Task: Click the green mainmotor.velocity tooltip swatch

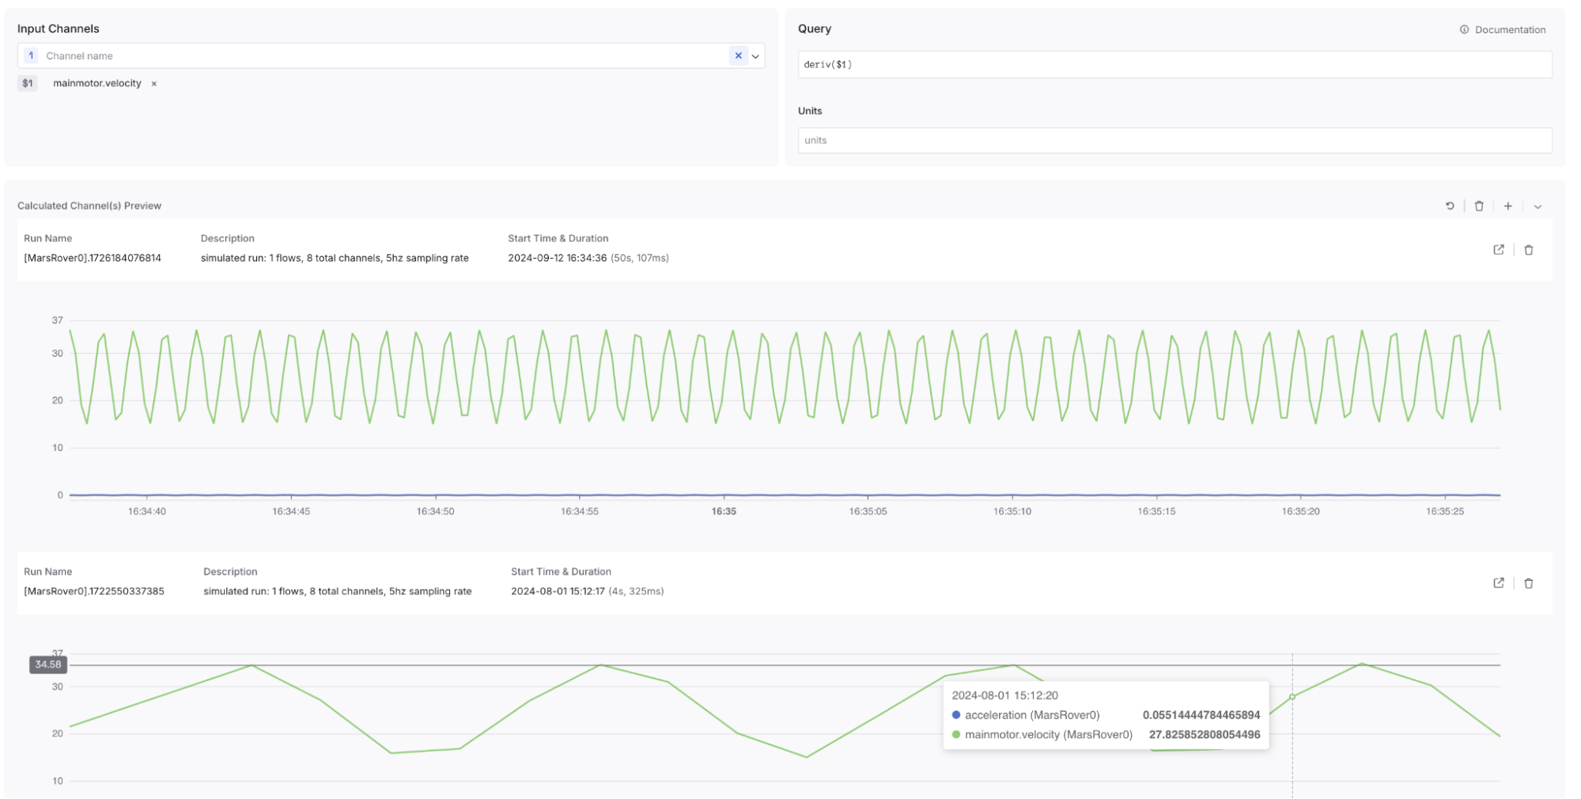Action: (956, 735)
